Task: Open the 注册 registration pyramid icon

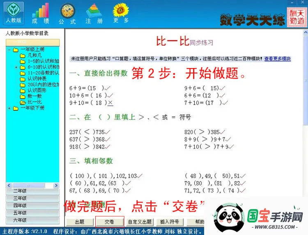Action: [94, 14]
